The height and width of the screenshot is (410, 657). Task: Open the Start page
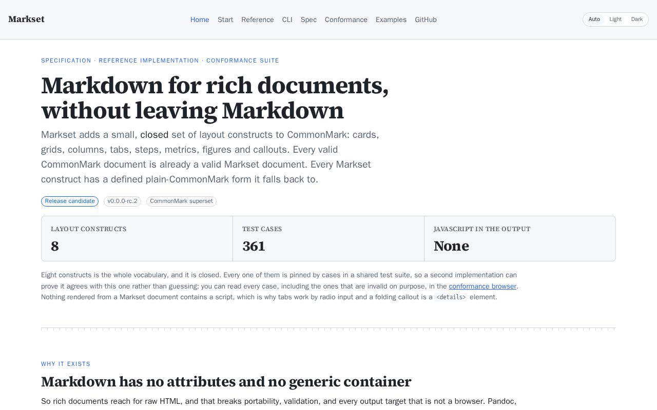(x=225, y=19)
